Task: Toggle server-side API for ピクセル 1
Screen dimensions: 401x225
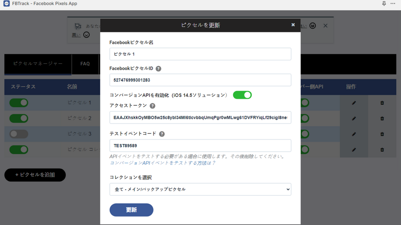Action: [305, 103]
